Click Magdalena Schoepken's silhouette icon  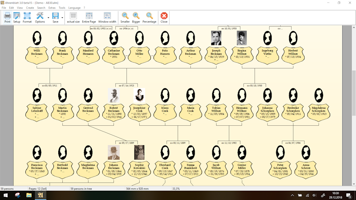pos(319,95)
